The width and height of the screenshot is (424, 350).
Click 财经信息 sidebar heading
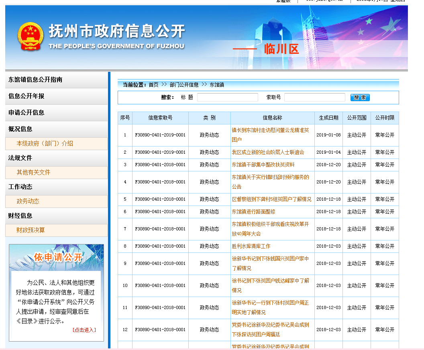56,216
